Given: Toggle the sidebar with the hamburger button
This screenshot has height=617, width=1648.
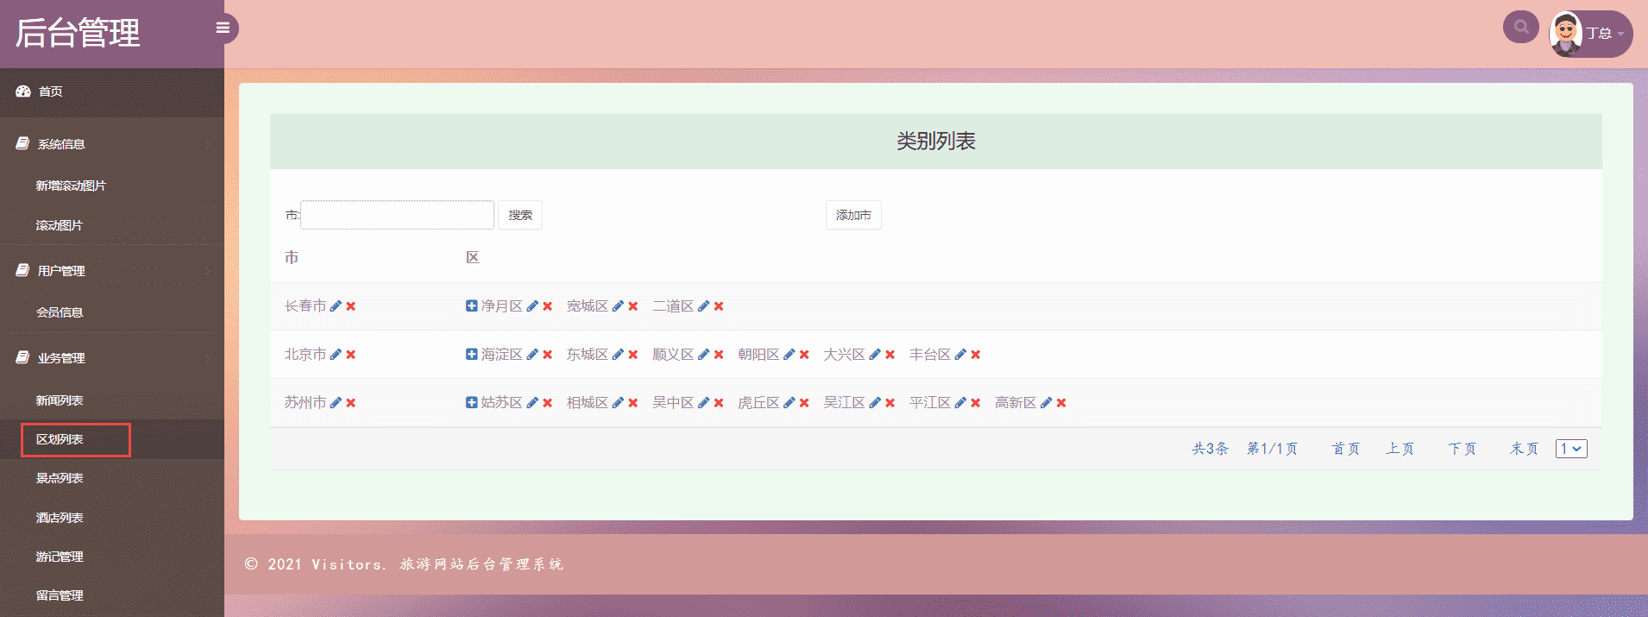Looking at the screenshot, I should click(x=223, y=28).
